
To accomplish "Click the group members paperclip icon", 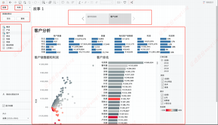I will pyautogui.click(x=86, y=2).
